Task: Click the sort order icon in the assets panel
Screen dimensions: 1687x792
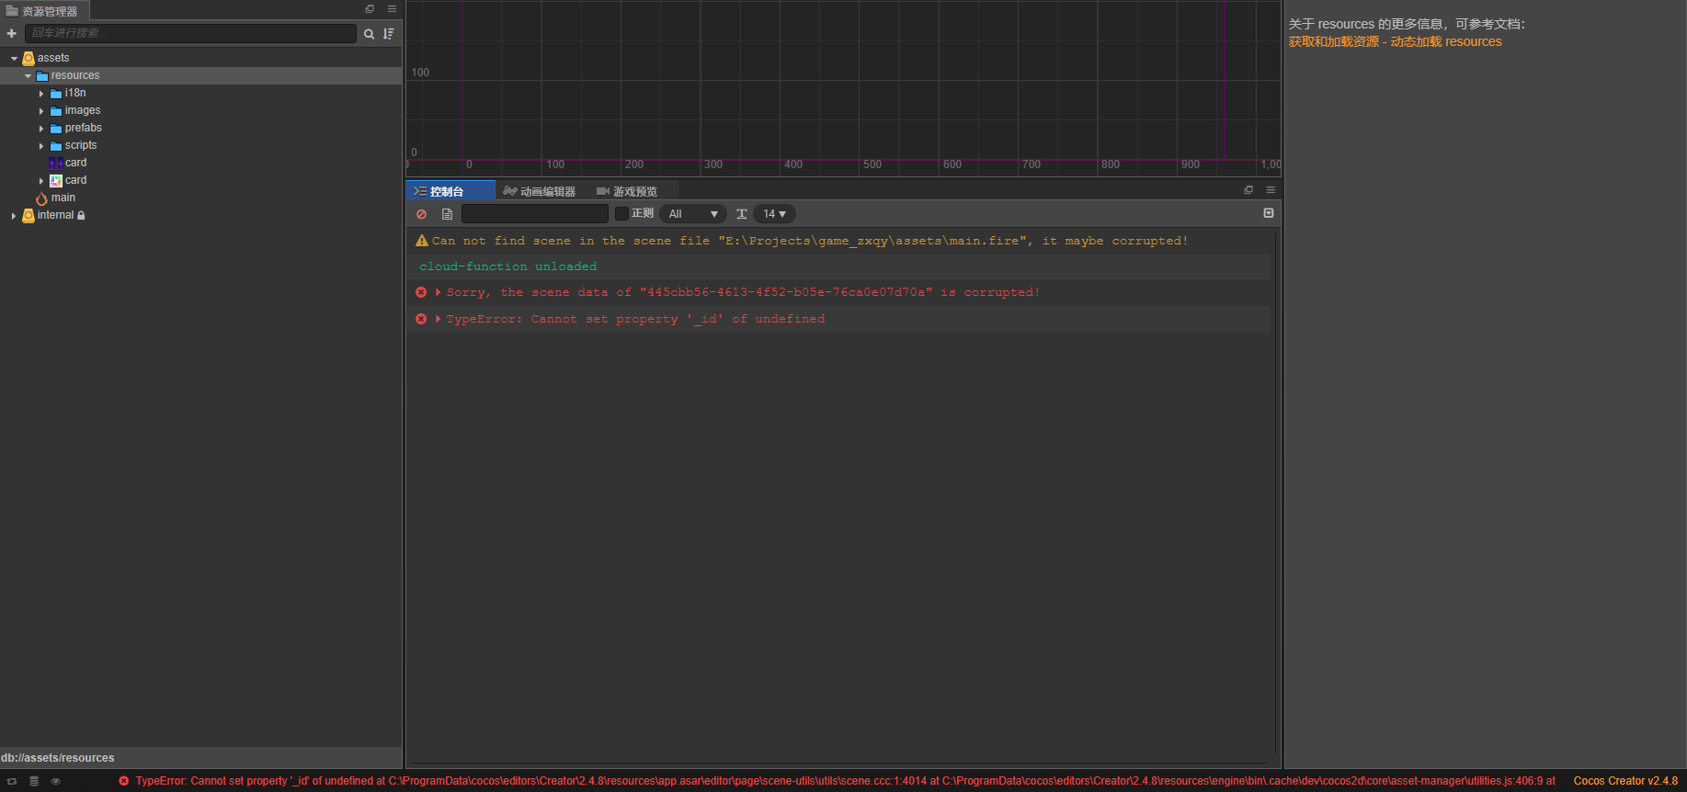Action: pyautogui.click(x=389, y=34)
